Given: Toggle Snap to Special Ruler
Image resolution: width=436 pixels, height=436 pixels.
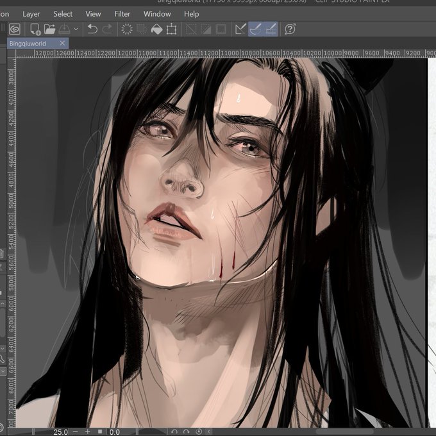Looking at the screenshot, I should 256,29.
